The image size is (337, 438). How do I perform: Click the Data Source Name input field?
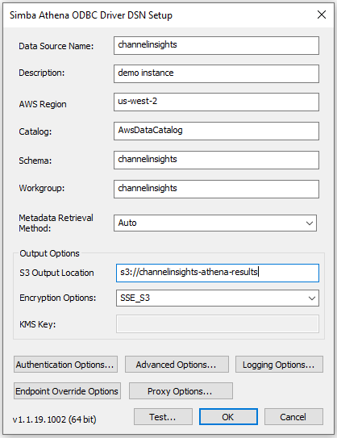[x=216, y=45]
